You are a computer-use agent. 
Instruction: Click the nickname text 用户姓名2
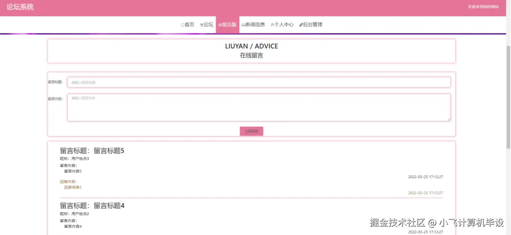80,214
